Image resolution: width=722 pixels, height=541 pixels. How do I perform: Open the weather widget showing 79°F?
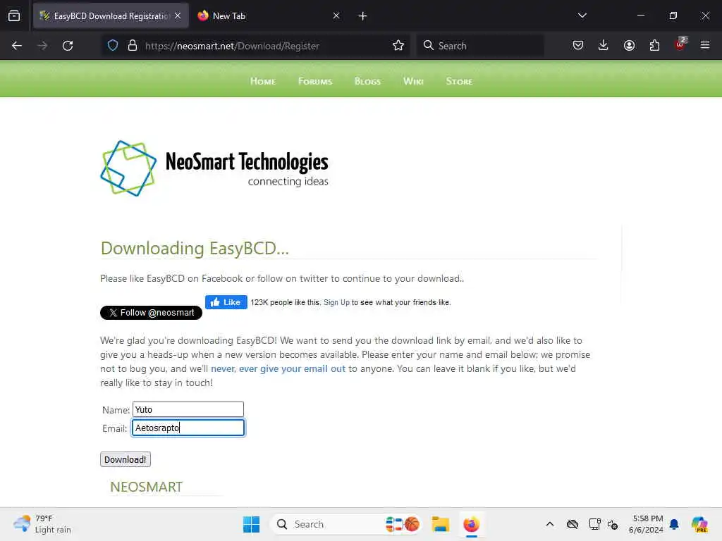point(42,524)
